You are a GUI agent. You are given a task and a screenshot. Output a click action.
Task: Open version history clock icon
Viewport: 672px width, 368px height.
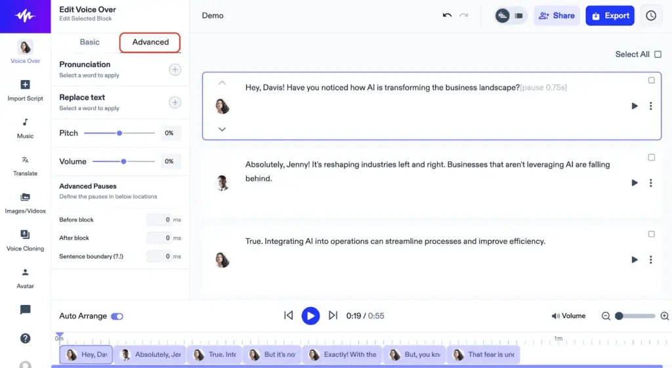click(x=650, y=16)
